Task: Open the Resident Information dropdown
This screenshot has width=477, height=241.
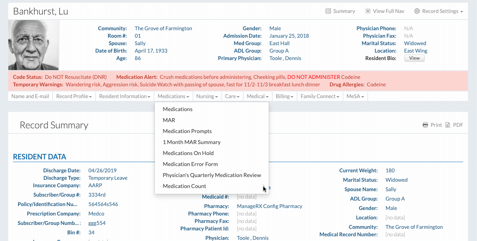Action: pyautogui.click(x=125, y=97)
